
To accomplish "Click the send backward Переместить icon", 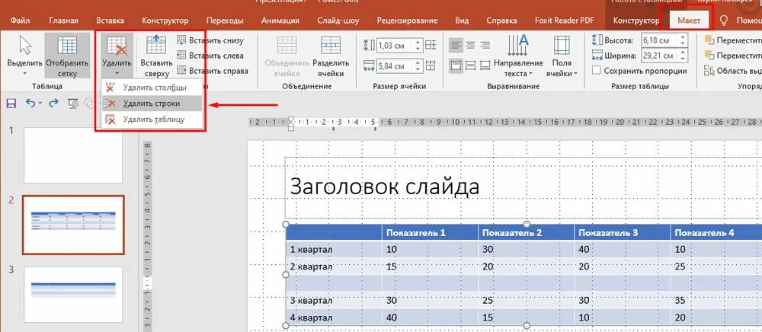I will click(709, 56).
